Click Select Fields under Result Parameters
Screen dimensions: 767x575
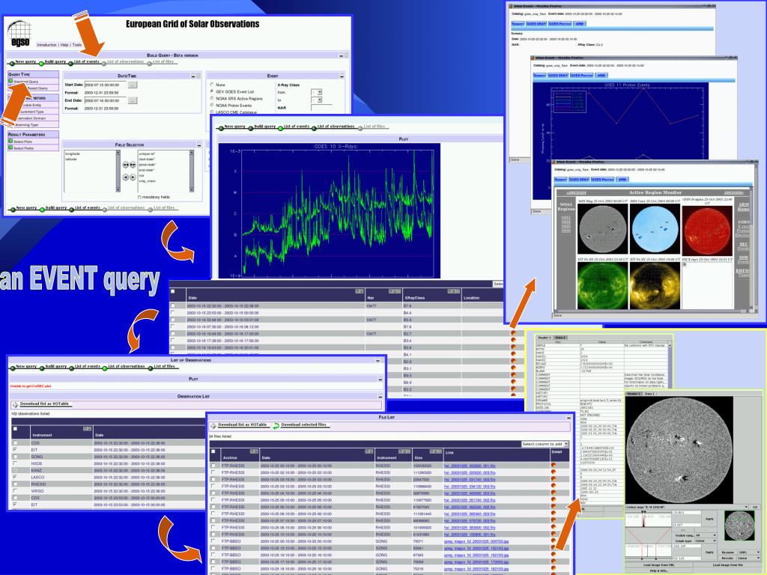[x=23, y=147]
